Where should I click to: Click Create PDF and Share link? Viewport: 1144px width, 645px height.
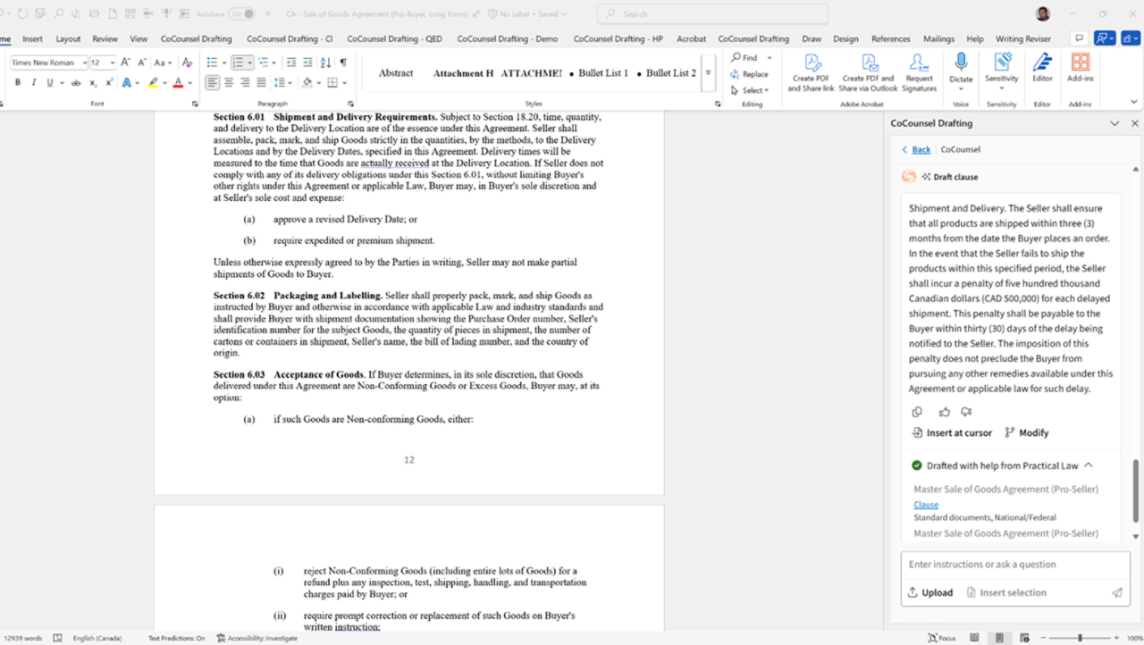coord(811,72)
